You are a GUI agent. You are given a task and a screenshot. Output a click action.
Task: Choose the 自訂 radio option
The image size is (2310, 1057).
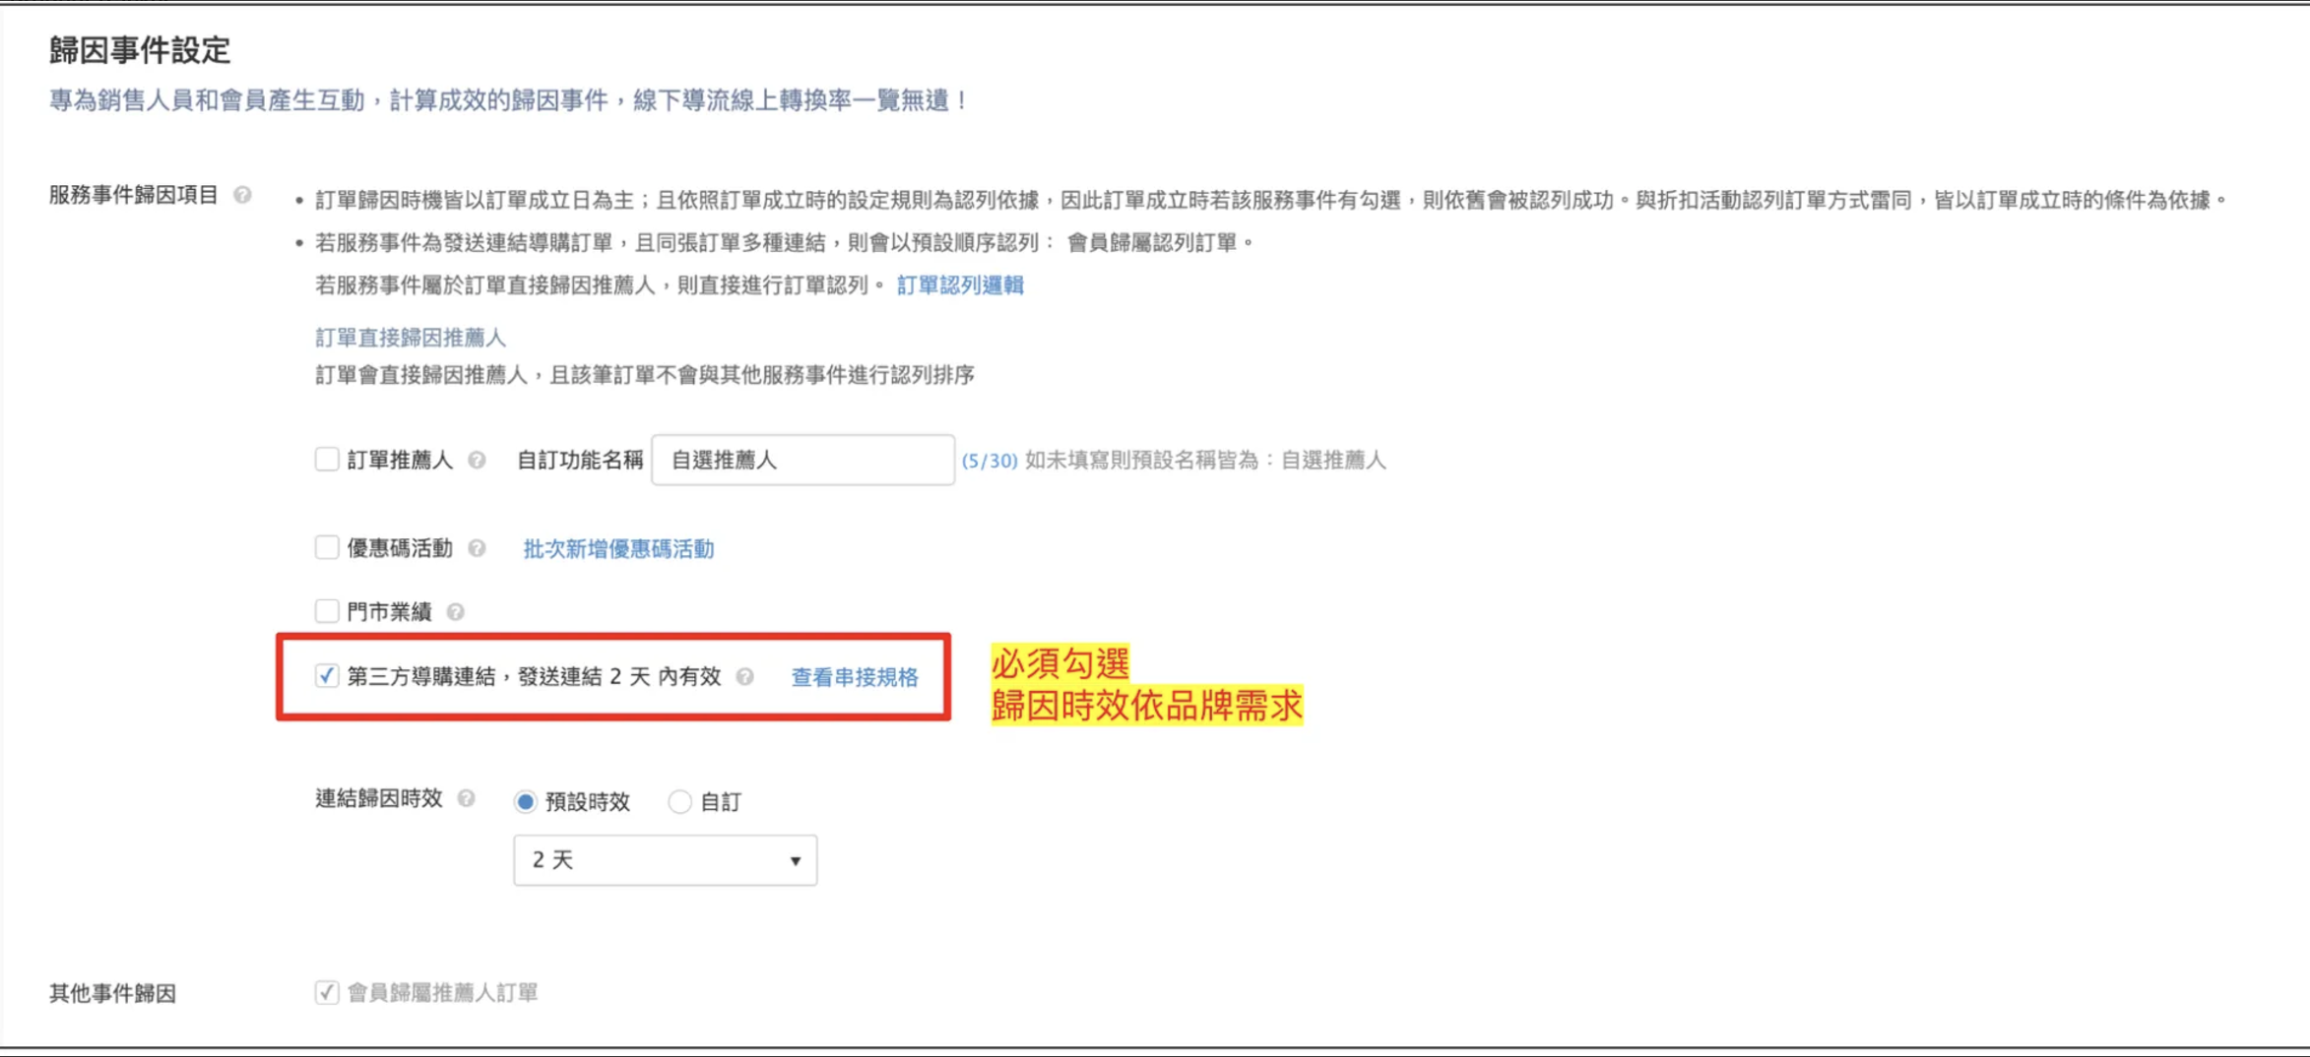click(x=679, y=802)
